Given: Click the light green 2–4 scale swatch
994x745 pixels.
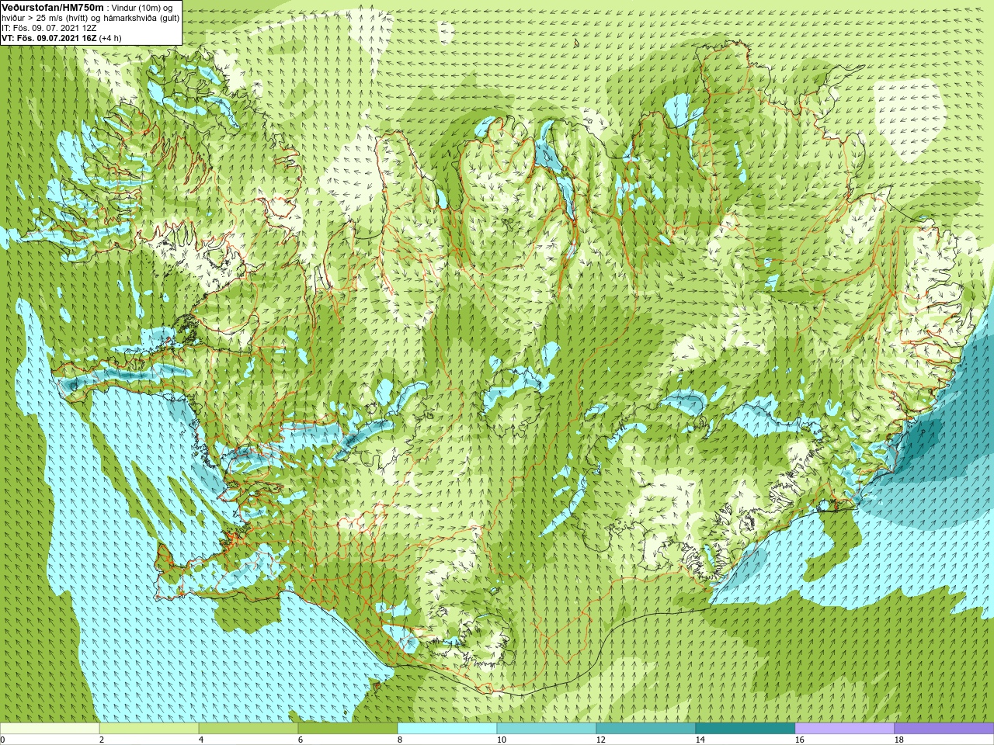Looking at the screenshot, I should click(149, 728).
